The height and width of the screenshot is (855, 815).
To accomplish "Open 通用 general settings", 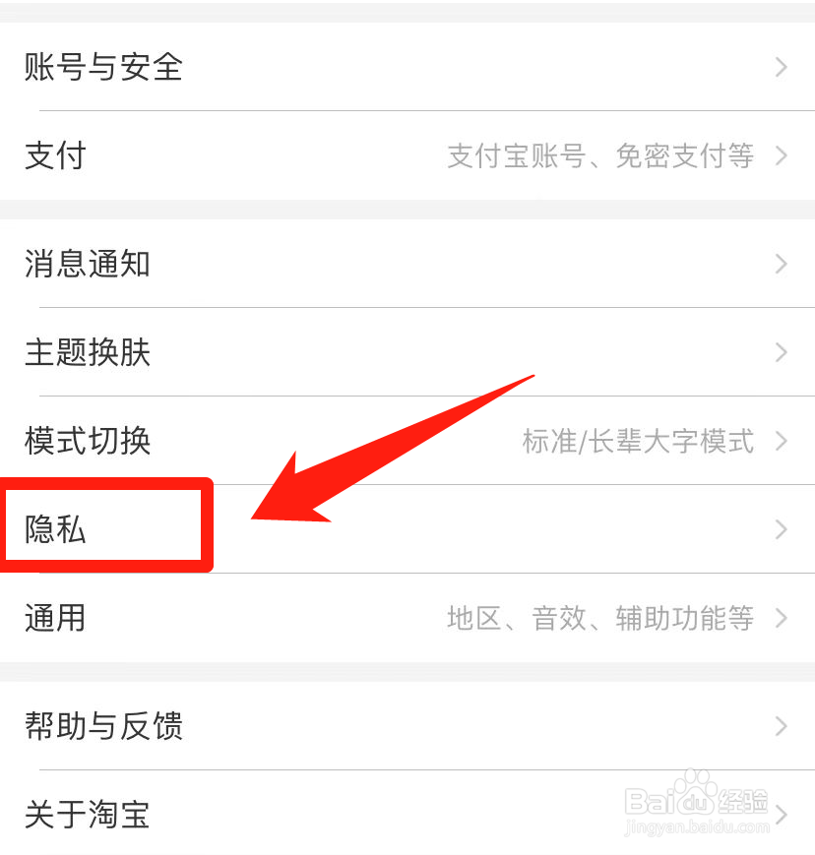I will (407, 618).
